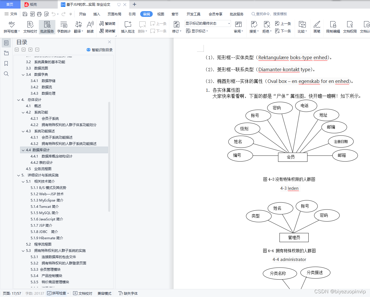
Task: Open the 插入 ribbon tab
Action: pos(97,14)
